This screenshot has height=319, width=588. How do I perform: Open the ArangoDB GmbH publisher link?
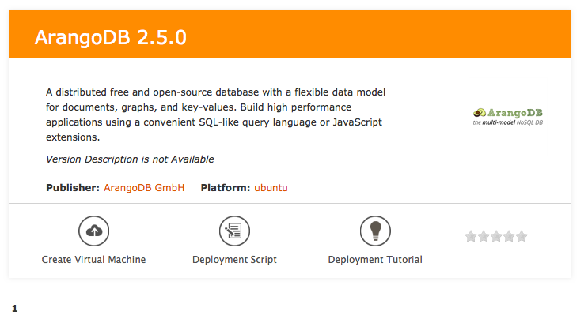144,188
